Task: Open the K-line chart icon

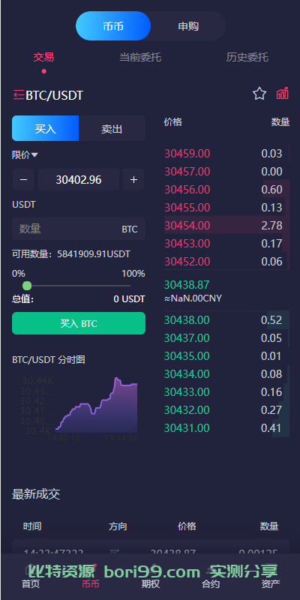Action: [x=283, y=94]
